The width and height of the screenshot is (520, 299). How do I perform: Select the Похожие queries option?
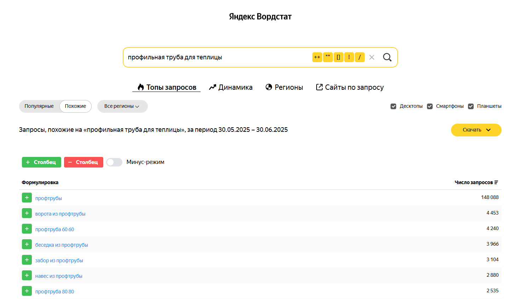(x=75, y=106)
